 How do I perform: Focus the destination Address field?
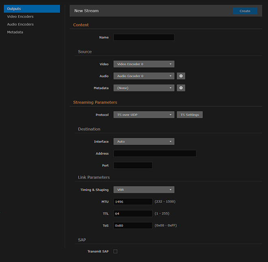coord(155,154)
